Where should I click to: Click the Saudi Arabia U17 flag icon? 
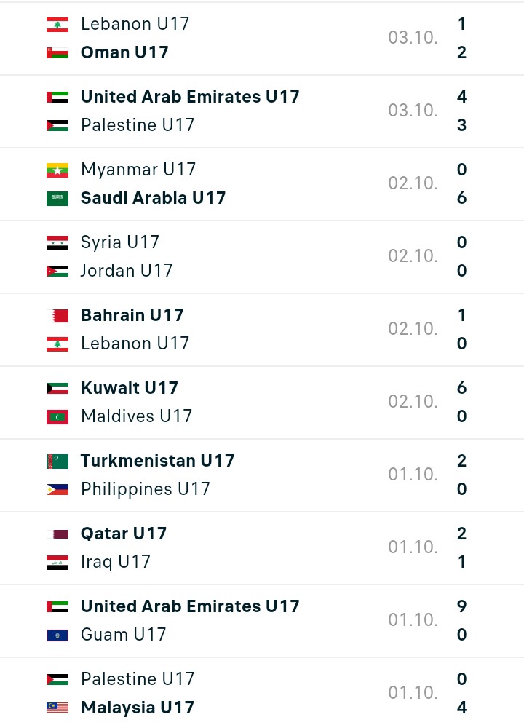tap(57, 199)
